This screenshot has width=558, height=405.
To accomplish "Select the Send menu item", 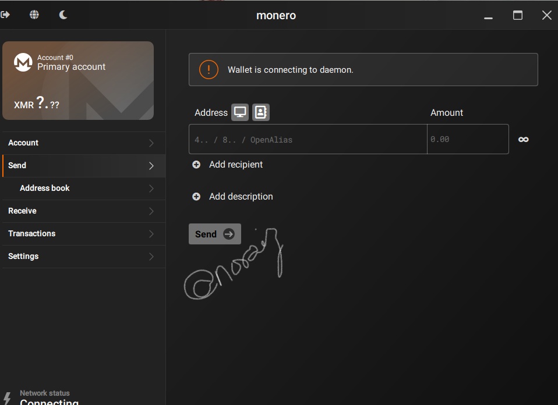I will pos(84,166).
